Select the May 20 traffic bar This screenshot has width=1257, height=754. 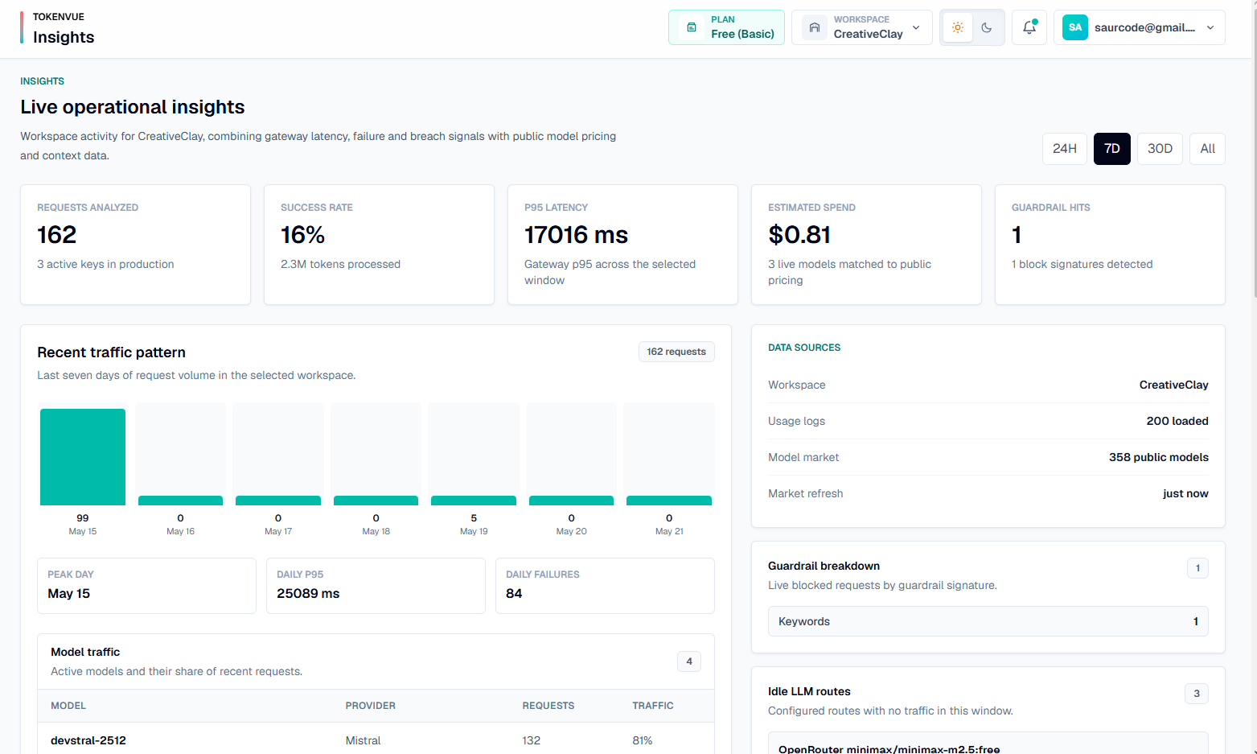point(571,501)
